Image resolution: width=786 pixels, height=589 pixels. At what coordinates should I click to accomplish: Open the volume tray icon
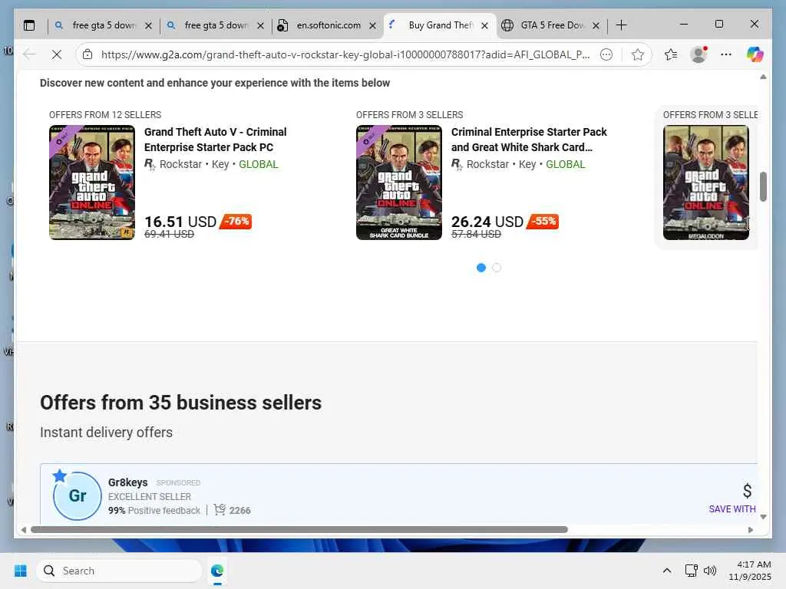click(x=709, y=571)
